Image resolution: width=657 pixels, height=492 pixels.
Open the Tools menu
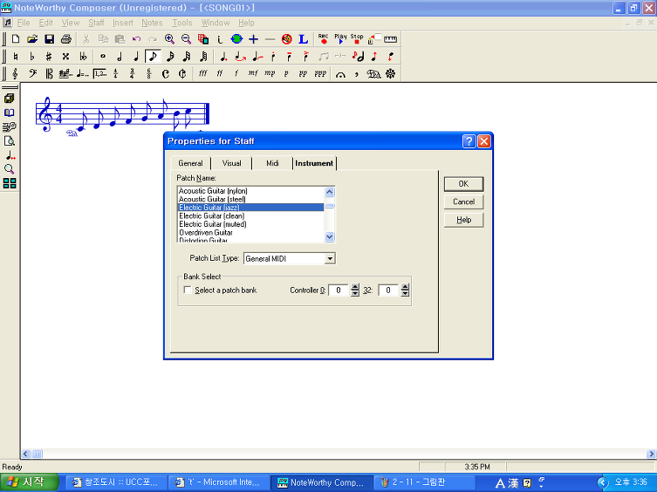click(x=181, y=23)
